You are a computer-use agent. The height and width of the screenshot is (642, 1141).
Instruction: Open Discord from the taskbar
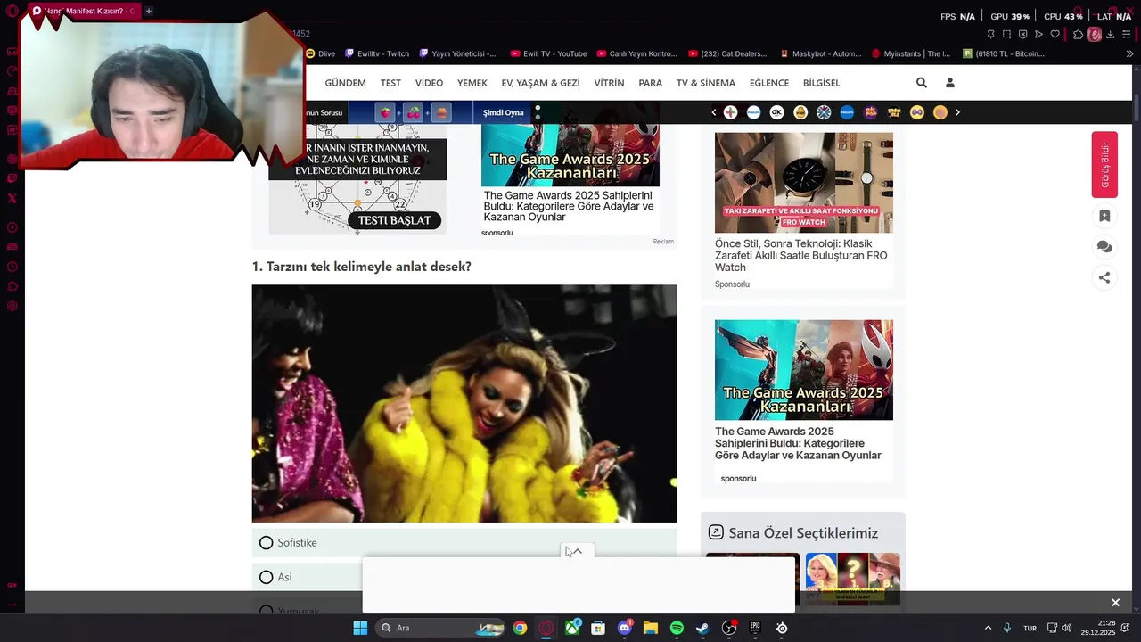point(625,628)
